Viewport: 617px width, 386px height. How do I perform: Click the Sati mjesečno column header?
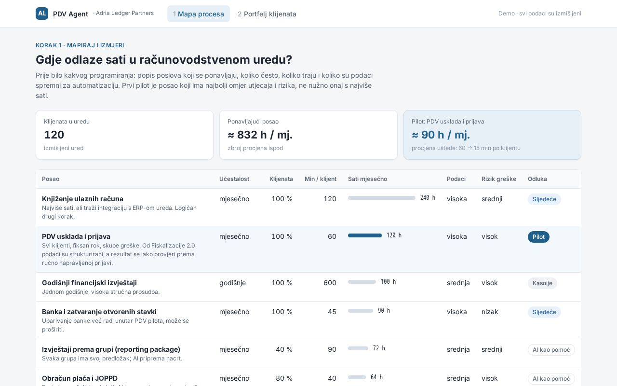367,179
